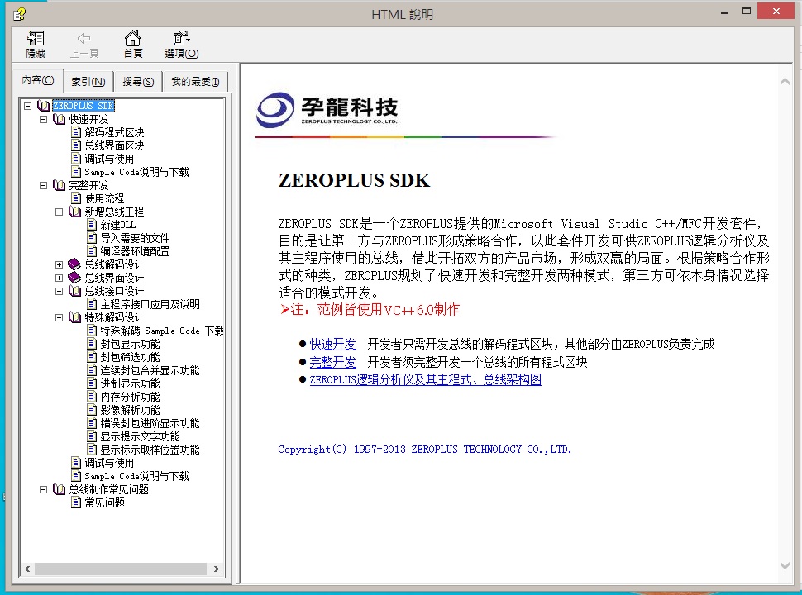Open the 選項(O) options toolbar button
This screenshot has width=802, height=595.
point(182,44)
